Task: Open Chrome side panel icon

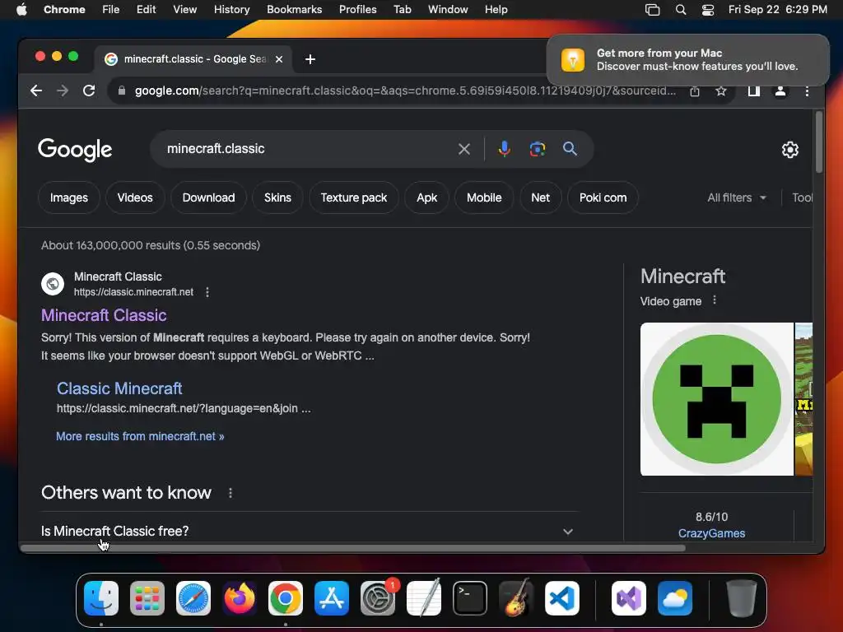Action: coord(754,91)
